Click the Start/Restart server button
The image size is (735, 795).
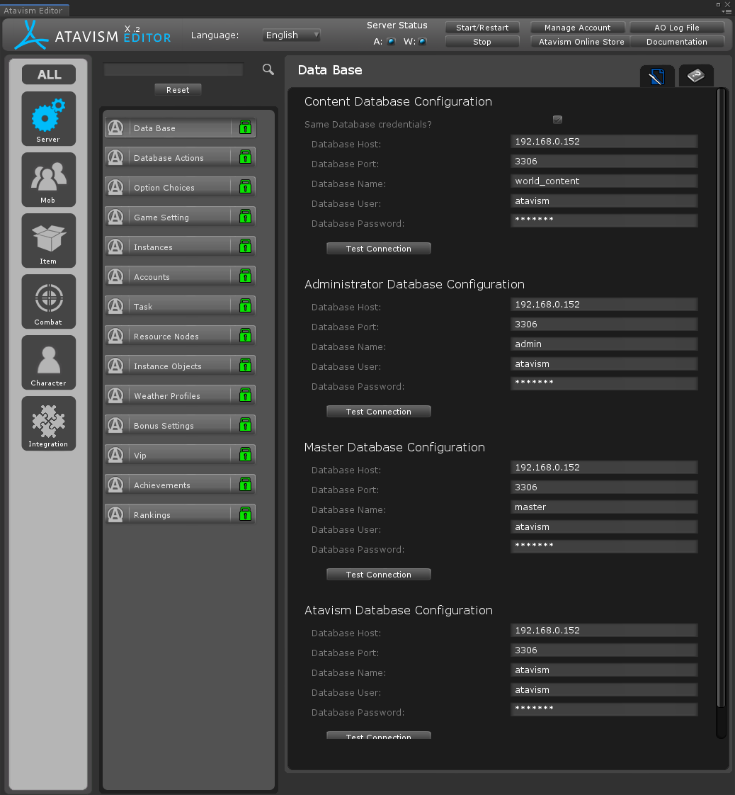click(x=482, y=28)
